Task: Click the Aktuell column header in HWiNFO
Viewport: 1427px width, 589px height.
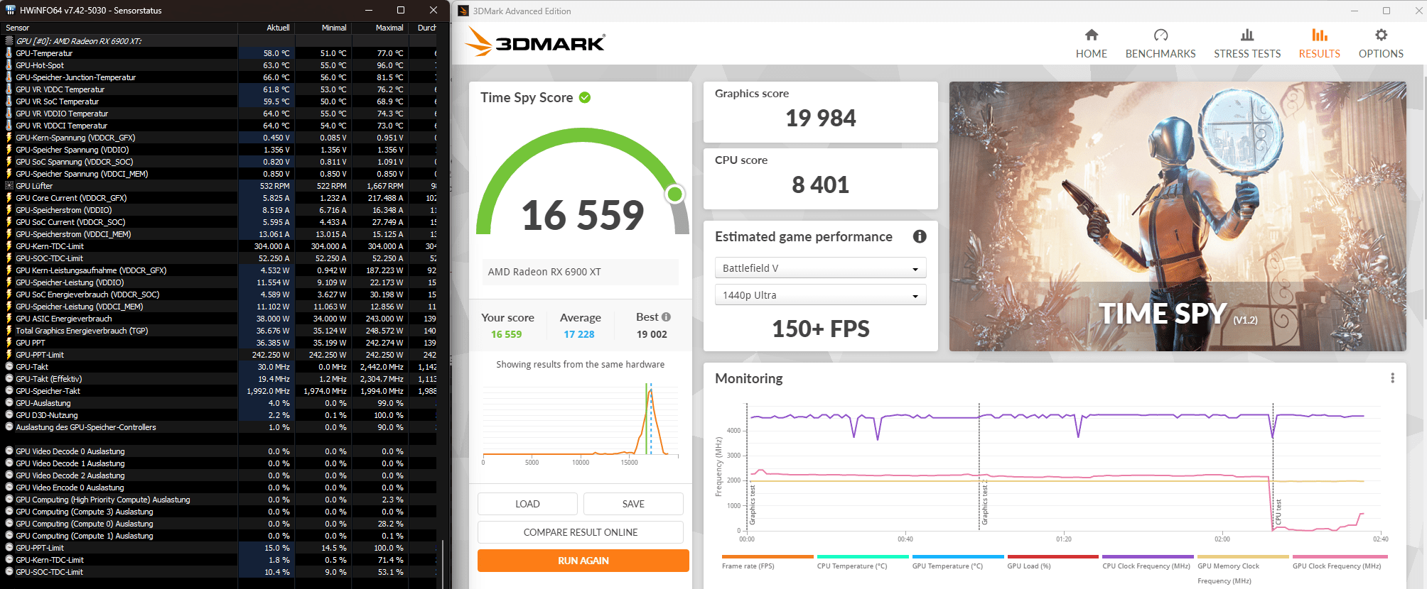Action: pyautogui.click(x=266, y=28)
